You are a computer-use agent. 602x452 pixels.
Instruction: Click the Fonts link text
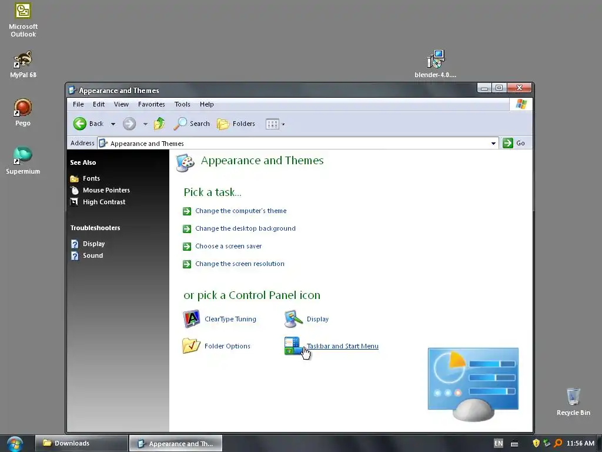pos(91,178)
